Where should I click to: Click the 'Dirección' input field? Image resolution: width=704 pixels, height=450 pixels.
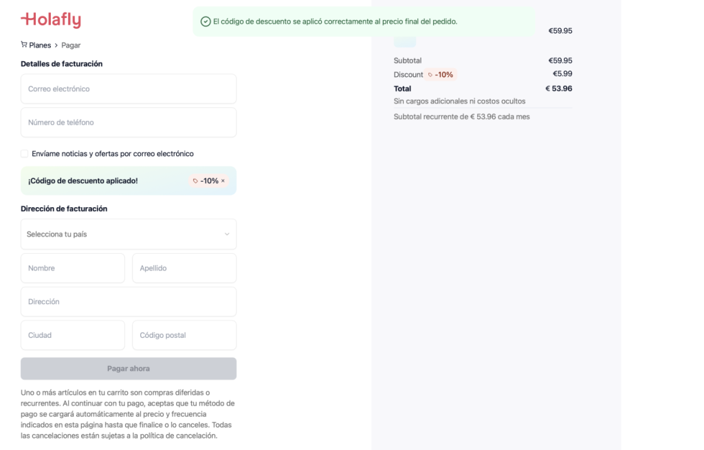pos(129,301)
